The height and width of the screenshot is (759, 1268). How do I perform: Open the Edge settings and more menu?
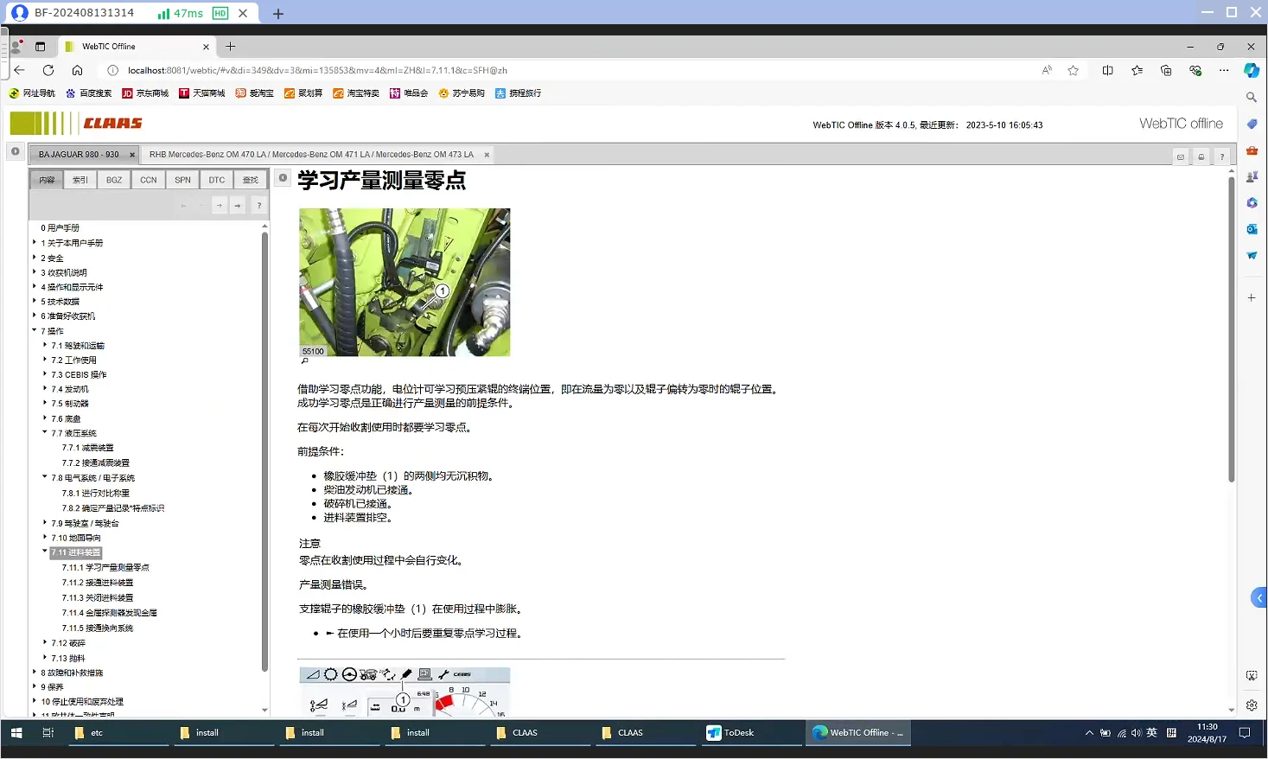coord(1224,71)
